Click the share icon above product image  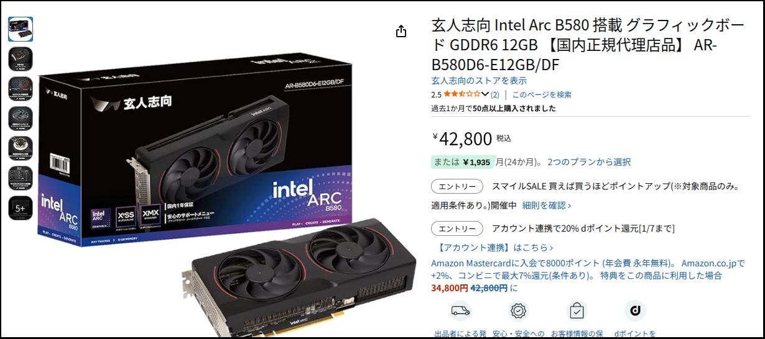[x=401, y=31]
